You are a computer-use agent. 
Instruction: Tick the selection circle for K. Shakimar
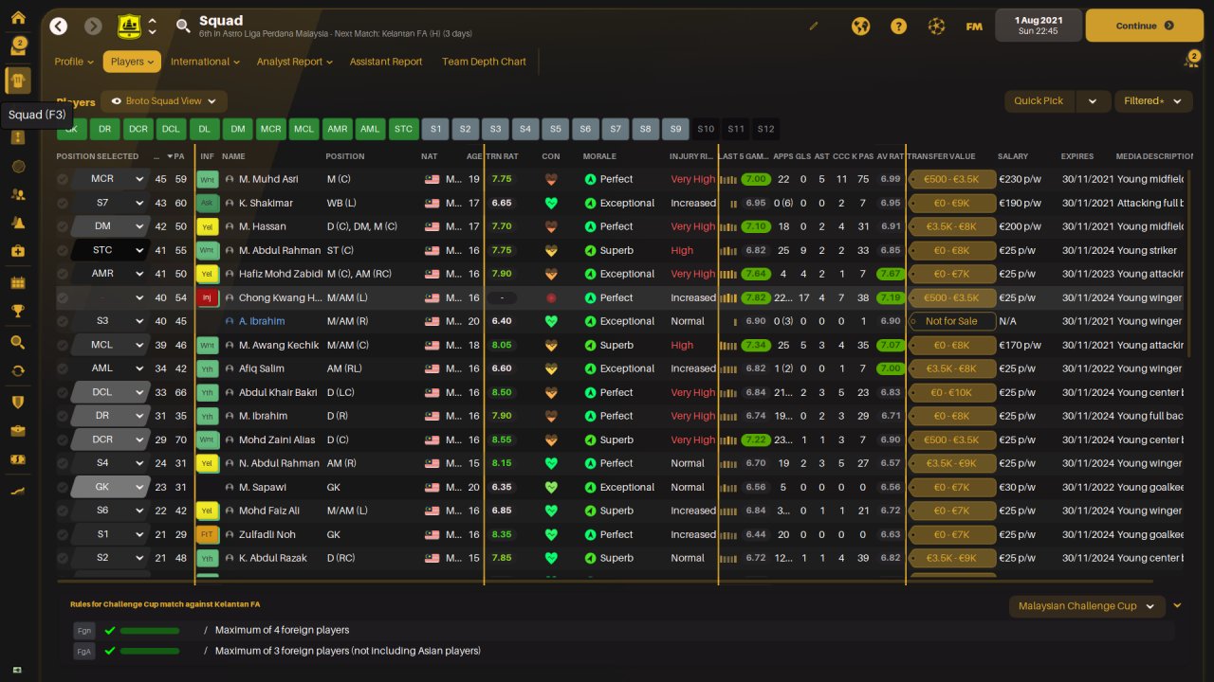(63, 203)
